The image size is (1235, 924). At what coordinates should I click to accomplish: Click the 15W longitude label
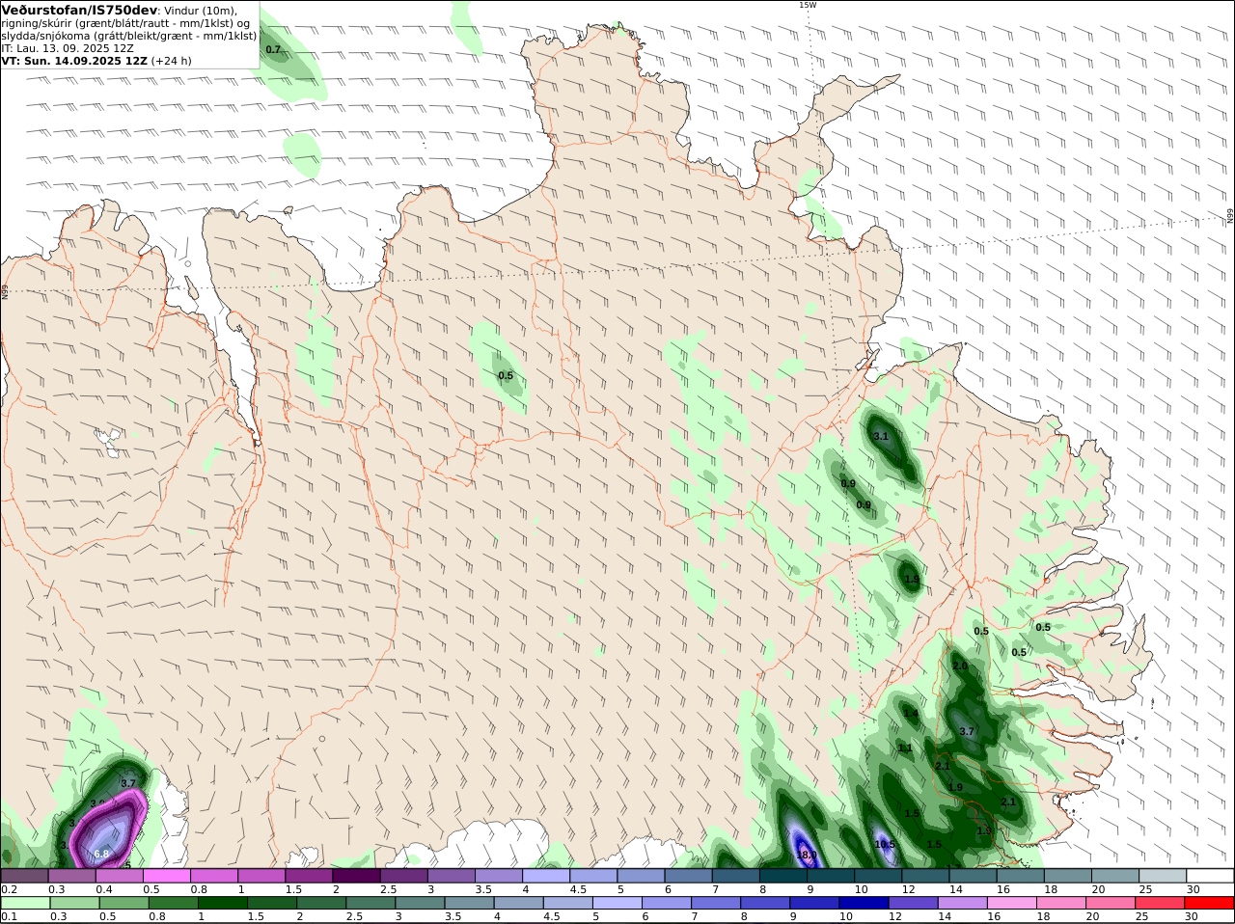click(x=807, y=5)
